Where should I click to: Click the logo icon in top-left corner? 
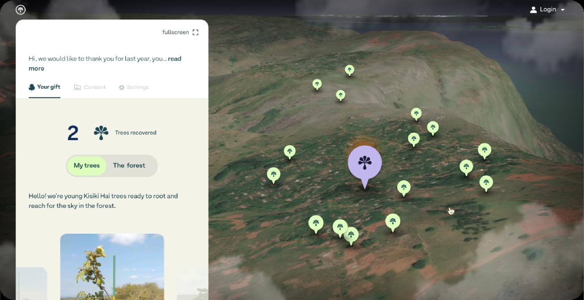pos(21,9)
